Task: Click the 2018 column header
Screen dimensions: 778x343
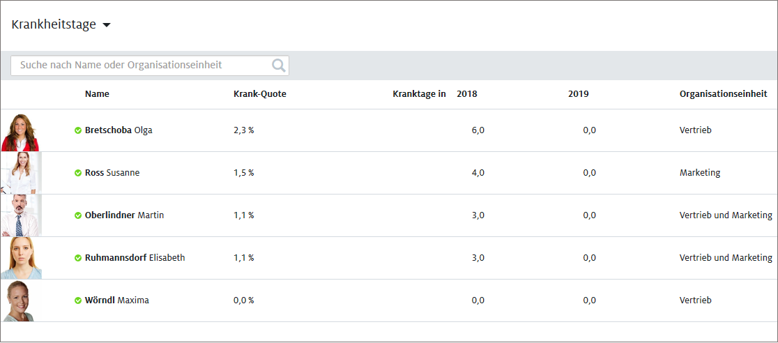Action: [x=467, y=94]
